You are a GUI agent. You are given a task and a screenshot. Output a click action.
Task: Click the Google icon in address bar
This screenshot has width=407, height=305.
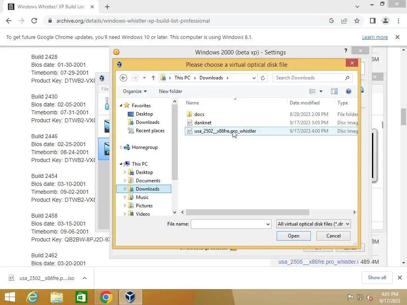tap(331, 21)
